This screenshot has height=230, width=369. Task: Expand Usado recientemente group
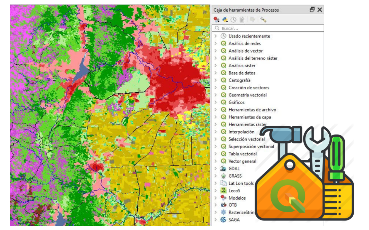tap(216, 36)
